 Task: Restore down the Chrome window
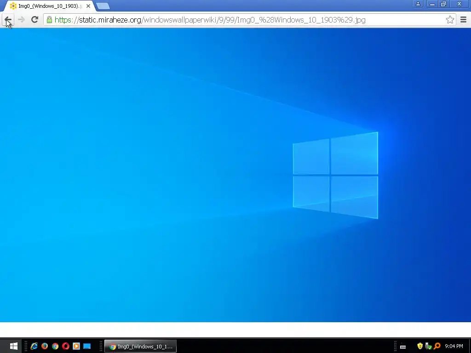coord(443,4)
